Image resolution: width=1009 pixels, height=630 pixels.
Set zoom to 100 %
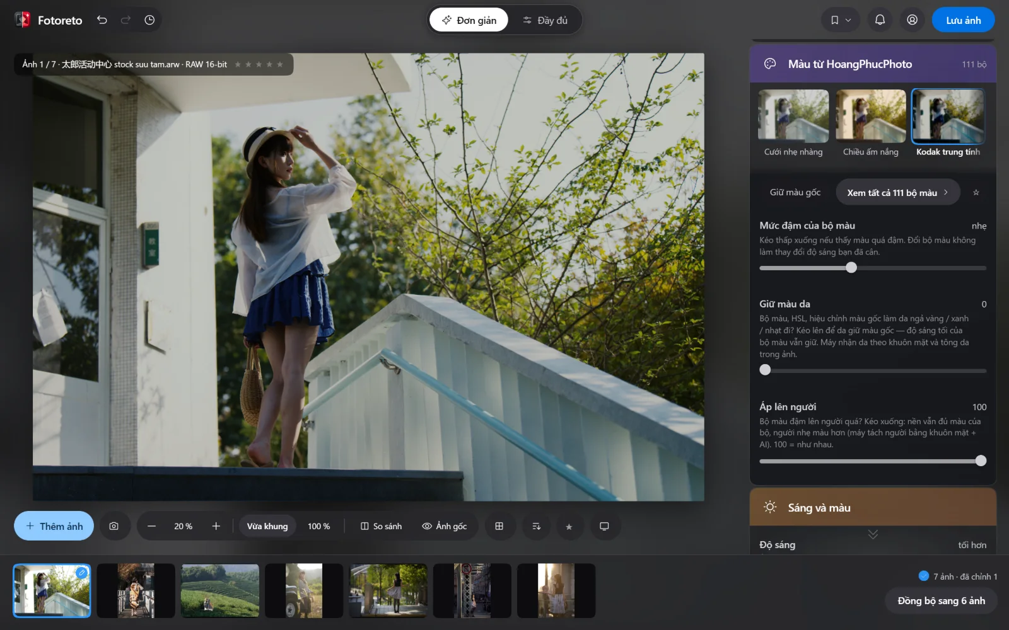318,526
